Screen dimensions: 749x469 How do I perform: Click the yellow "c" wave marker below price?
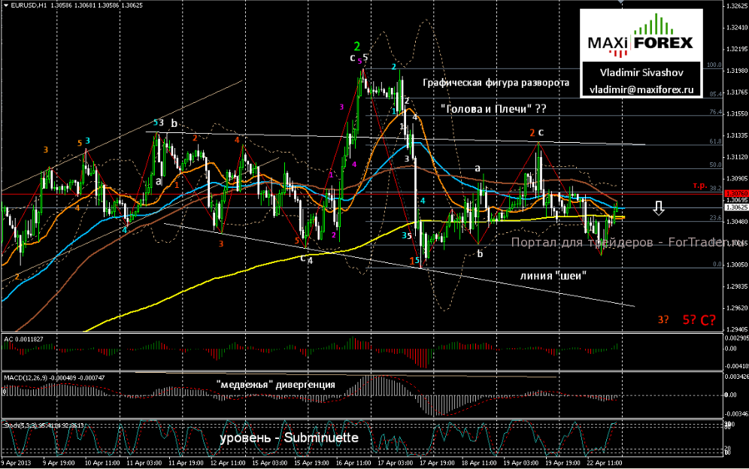(x=302, y=257)
